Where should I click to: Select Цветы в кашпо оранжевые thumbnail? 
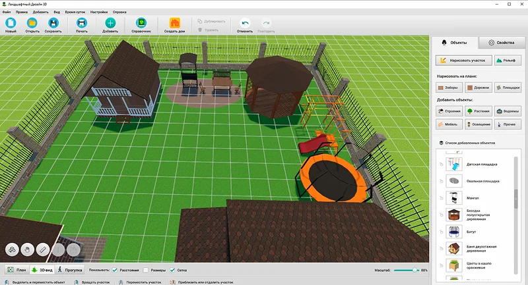coord(454,265)
